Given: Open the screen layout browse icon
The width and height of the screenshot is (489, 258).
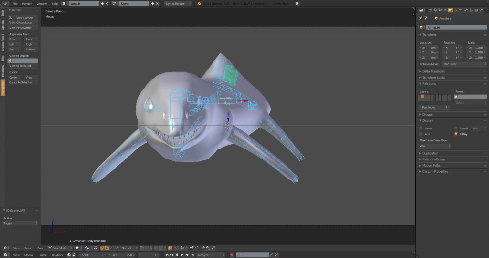Looking at the screenshot, I should pos(64,4).
